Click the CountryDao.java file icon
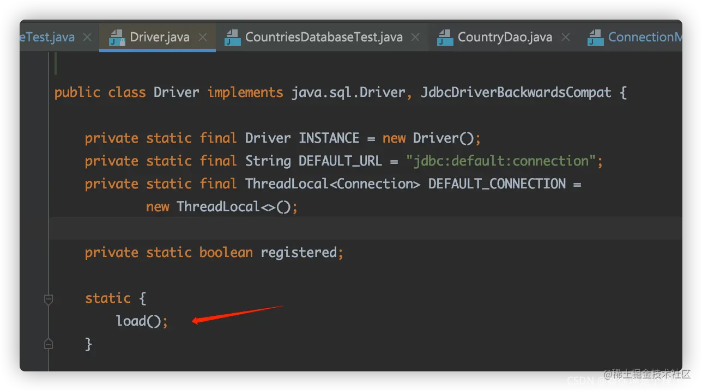The width and height of the screenshot is (702, 391). [x=445, y=38]
